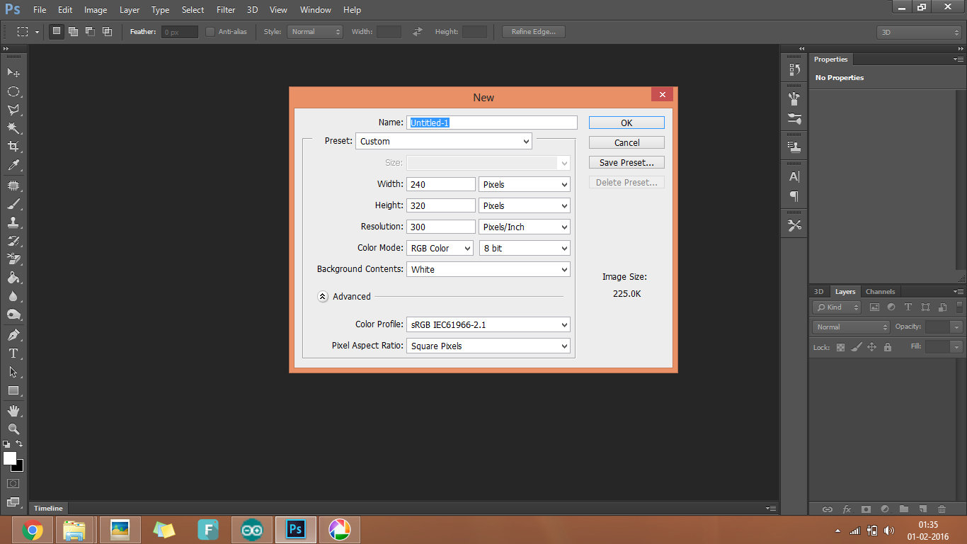This screenshot has width=967, height=544.
Task: Open the Paragraph panel icon
Action: coord(794,196)
